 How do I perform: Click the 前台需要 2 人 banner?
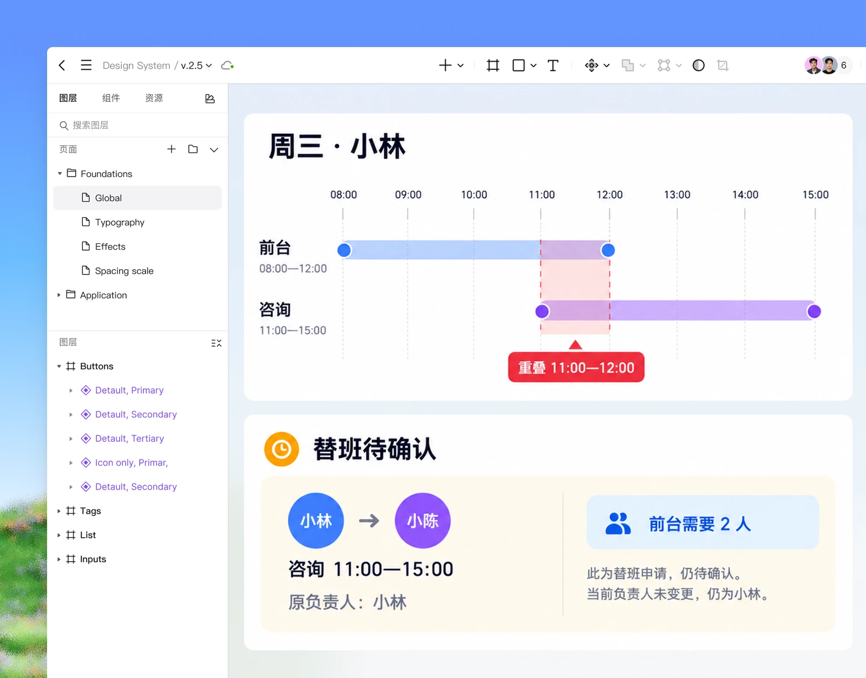tap(703, 523)
